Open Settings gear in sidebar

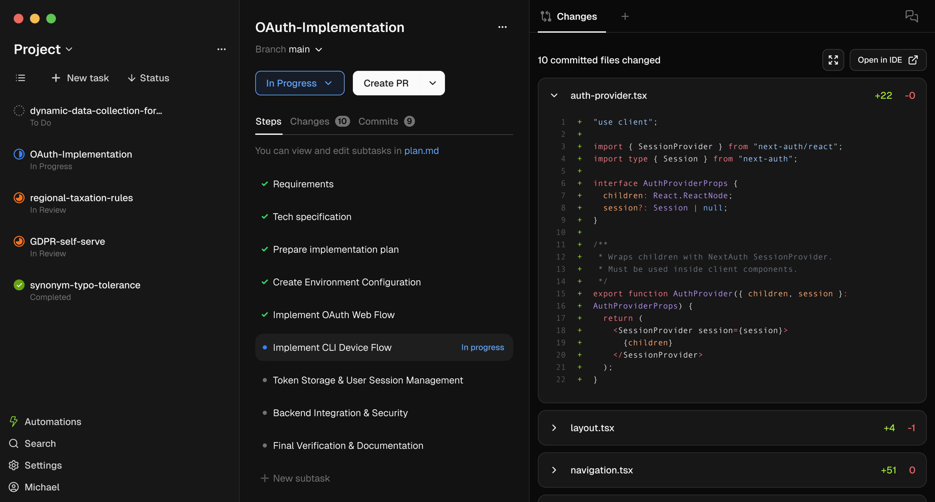pos(43,465)
